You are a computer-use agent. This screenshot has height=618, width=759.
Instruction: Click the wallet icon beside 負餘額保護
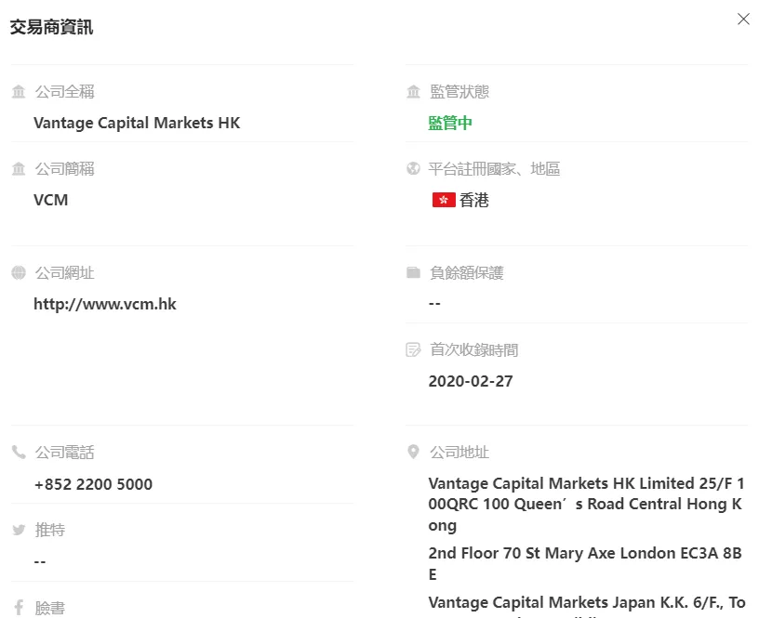(413, 272)
